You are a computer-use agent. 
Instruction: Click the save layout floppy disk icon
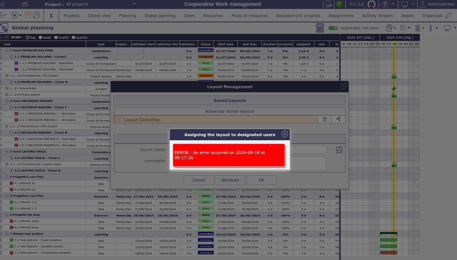[x=339, y=150]
